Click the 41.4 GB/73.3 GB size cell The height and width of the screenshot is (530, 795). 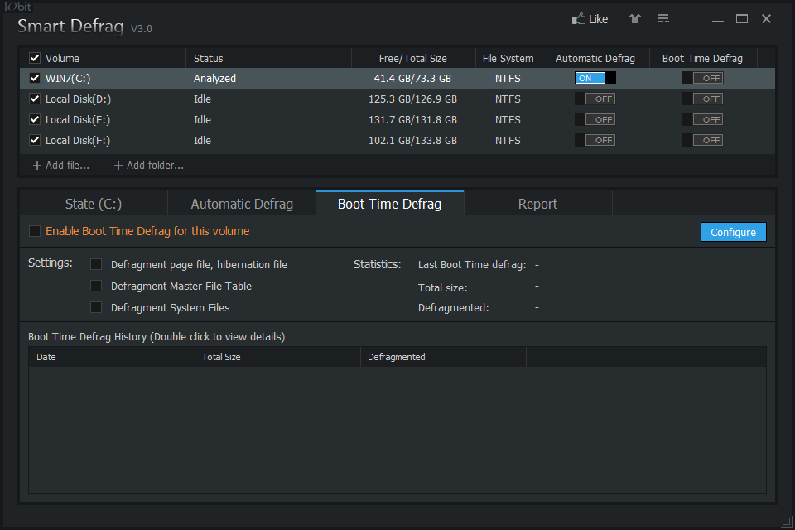(412, 78)
